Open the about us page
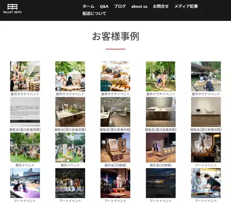Viewport: 231px width, 203px height. pyautogui.click(x=139, y=6)
